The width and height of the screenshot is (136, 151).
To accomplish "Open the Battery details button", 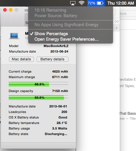I will (x=52, y=59).
